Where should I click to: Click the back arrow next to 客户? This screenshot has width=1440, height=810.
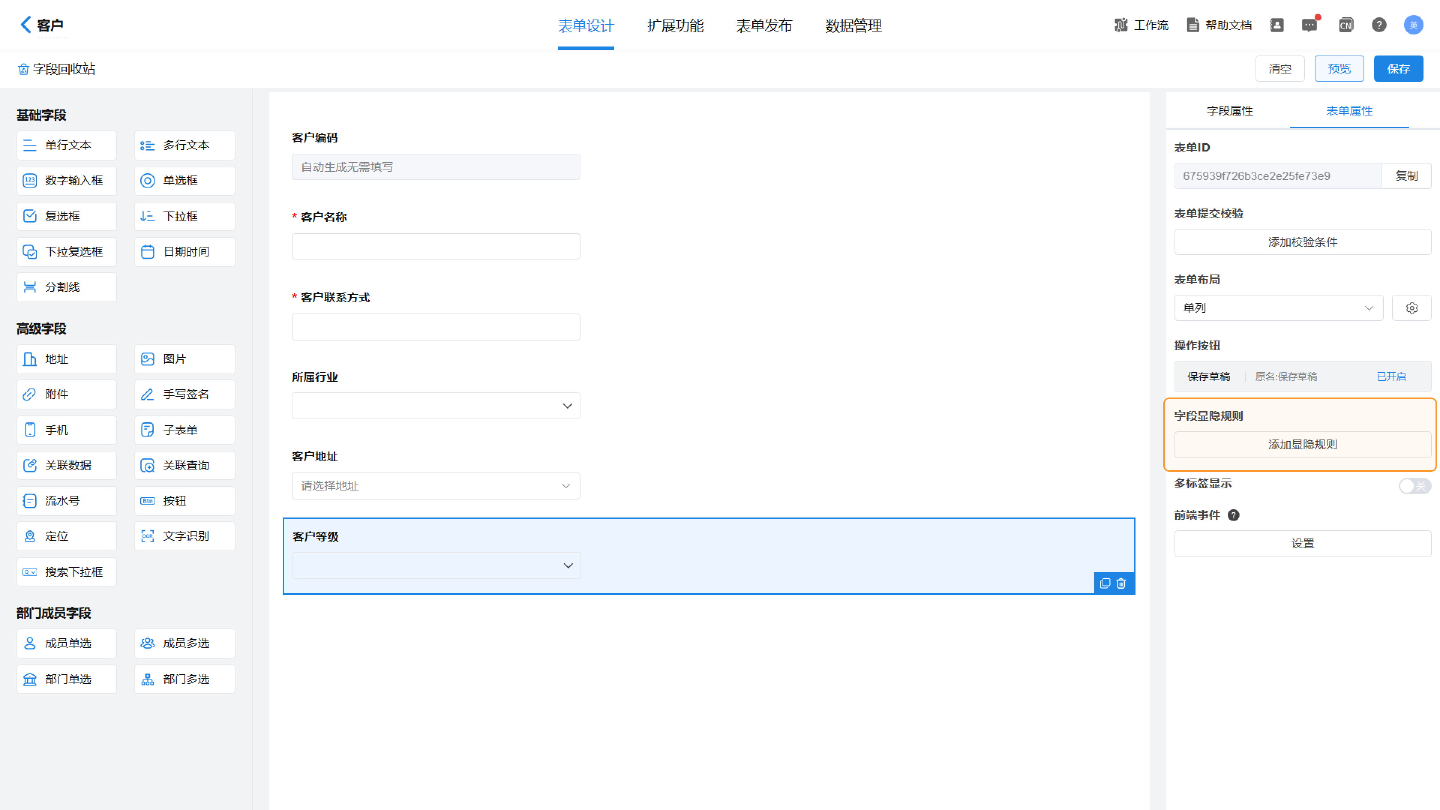(x=26, y=25)
